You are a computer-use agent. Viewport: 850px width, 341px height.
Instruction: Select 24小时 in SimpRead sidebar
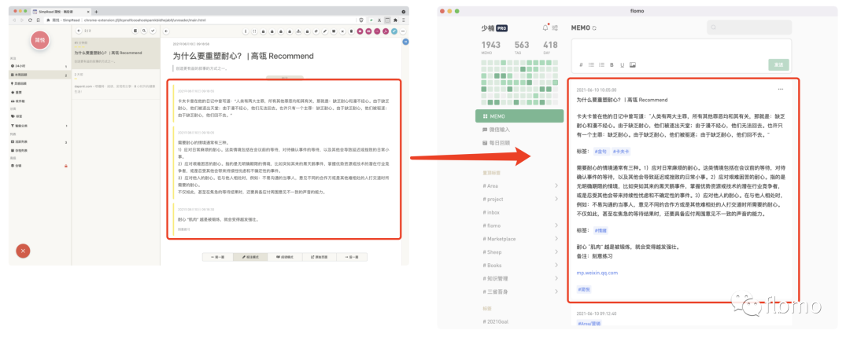(39, 66)
